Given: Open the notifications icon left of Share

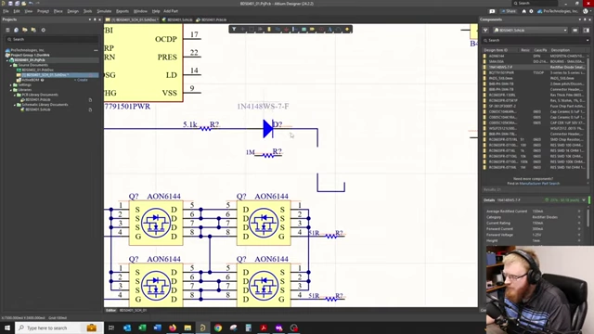Looking at the screenshot, I should click(x=492, y=11).
